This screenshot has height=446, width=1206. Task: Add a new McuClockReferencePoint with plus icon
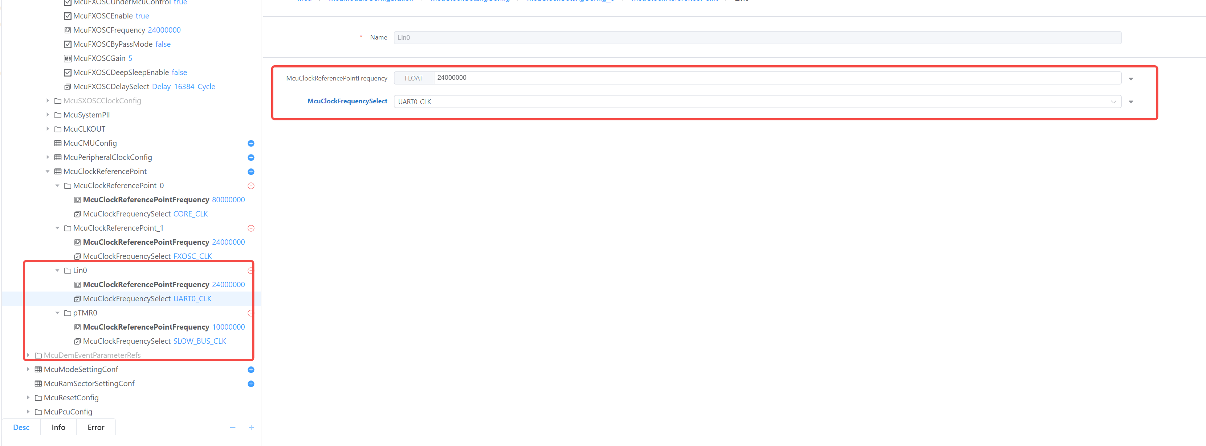[251, 172]
